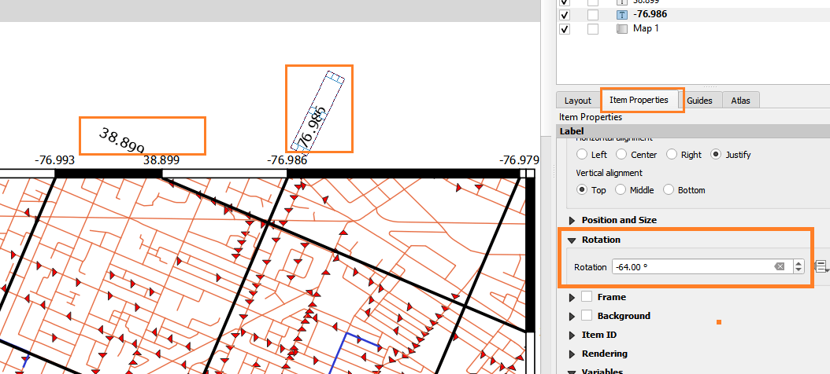830x374 pixels.
Task: Toggle lock checkbox for -76.986 item
Action: 593,15
